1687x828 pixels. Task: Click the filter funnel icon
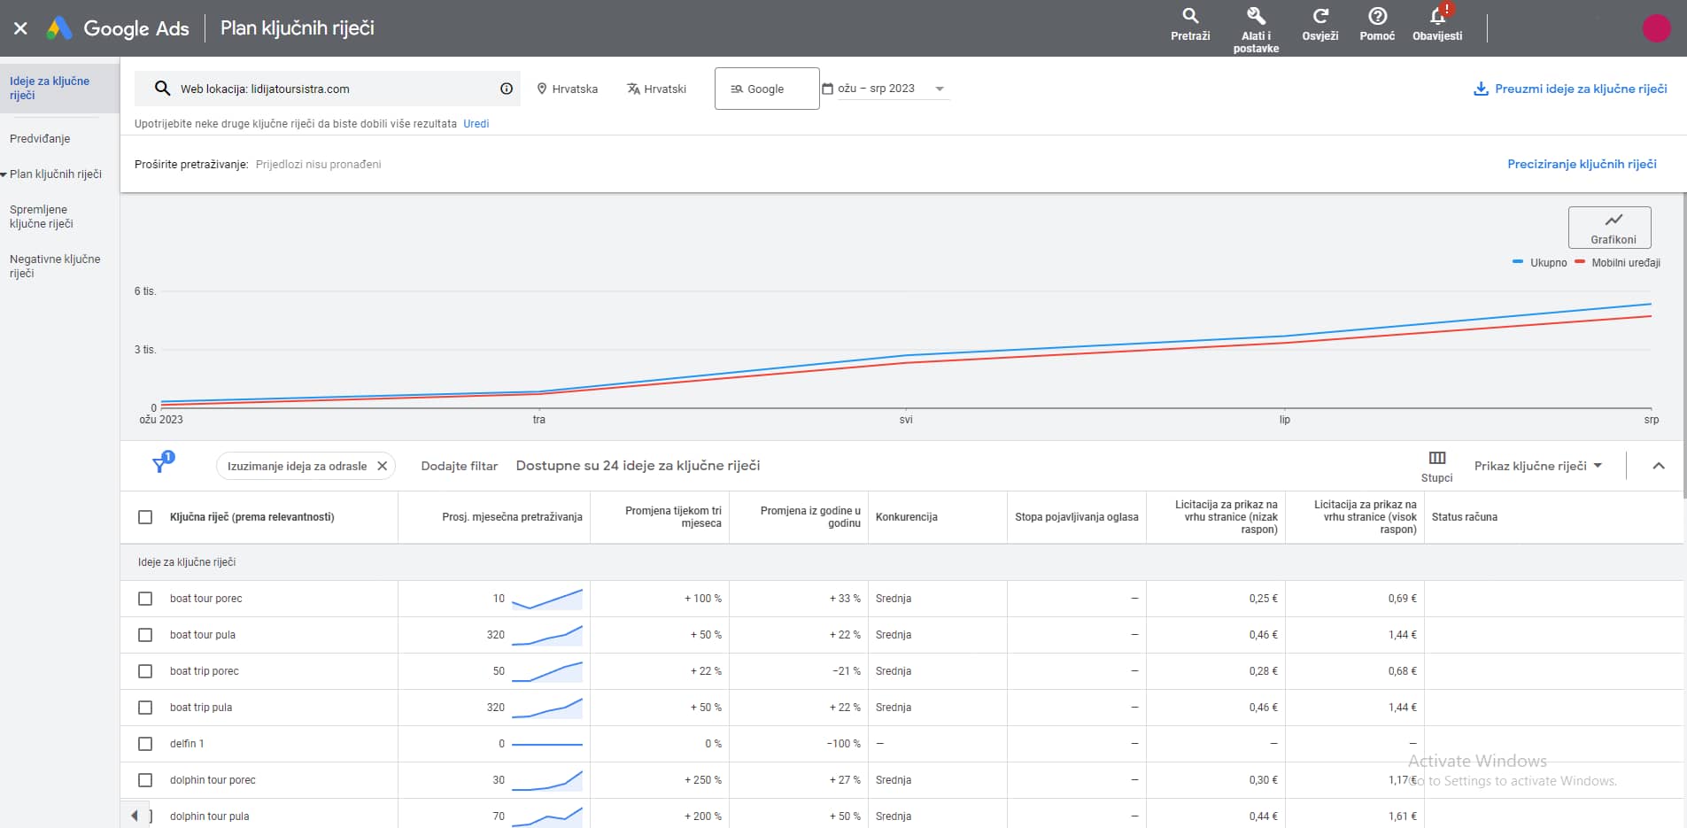tap(160, 464)
